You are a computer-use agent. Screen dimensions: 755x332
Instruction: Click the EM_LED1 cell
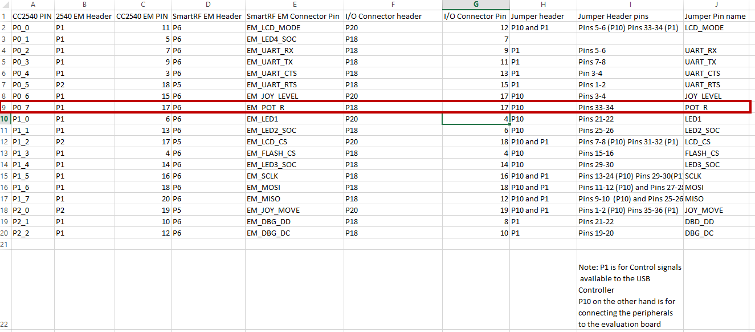(x=295, y=119)
